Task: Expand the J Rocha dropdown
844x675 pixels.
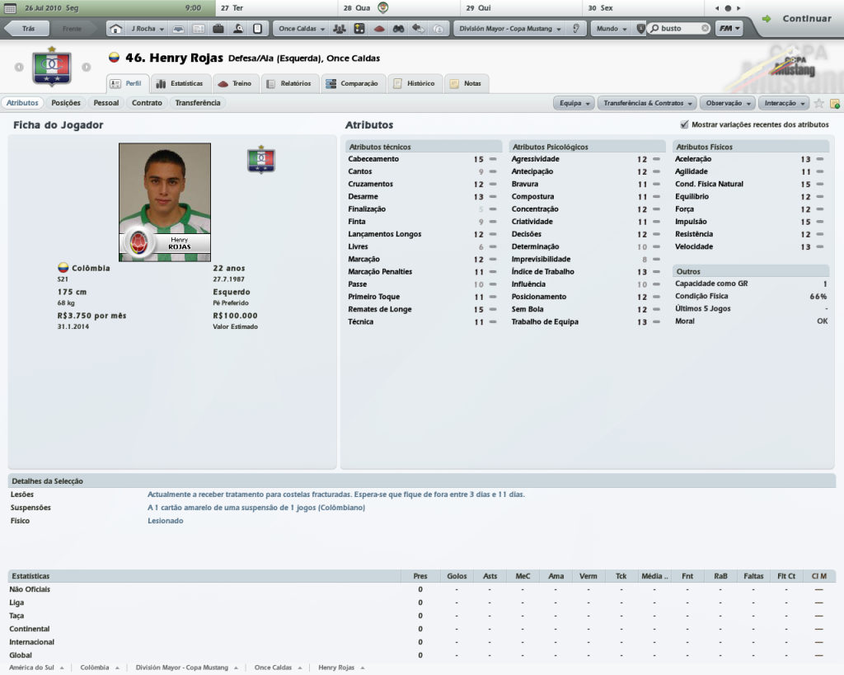Action: (147, 29)
